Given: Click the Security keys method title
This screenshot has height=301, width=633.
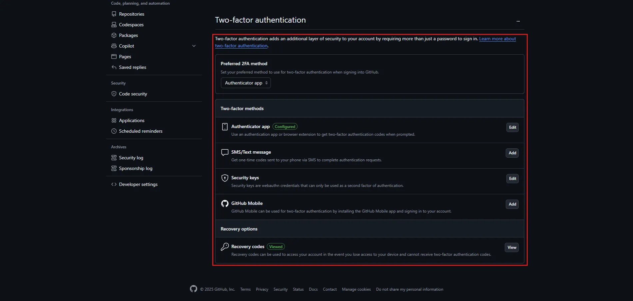Looking at the screenshot, I should coord(245,178).
